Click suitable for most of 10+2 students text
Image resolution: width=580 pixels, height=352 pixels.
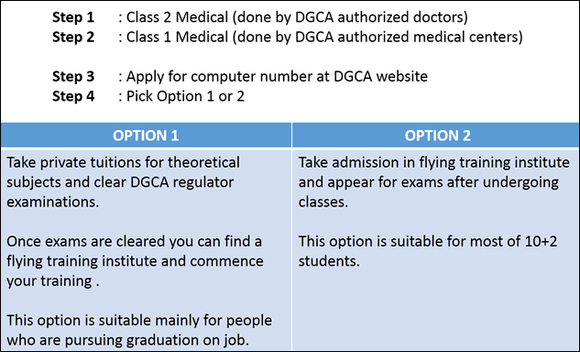[x=428, y=251]
